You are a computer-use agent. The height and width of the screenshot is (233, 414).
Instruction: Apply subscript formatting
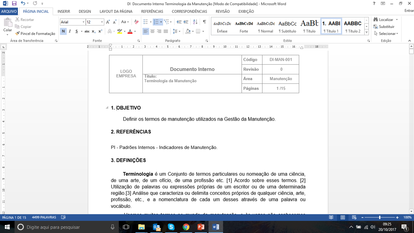pyautogui.click(x=94, y=31)
